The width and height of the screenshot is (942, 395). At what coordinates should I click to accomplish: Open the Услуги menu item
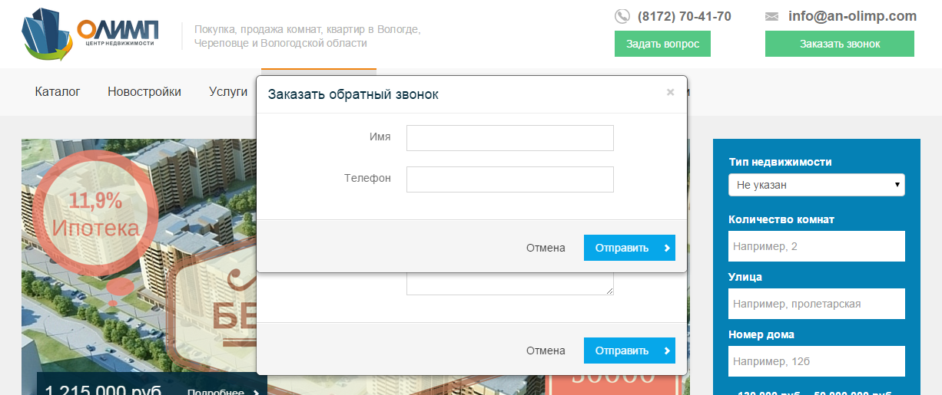(x=228, y=92)
